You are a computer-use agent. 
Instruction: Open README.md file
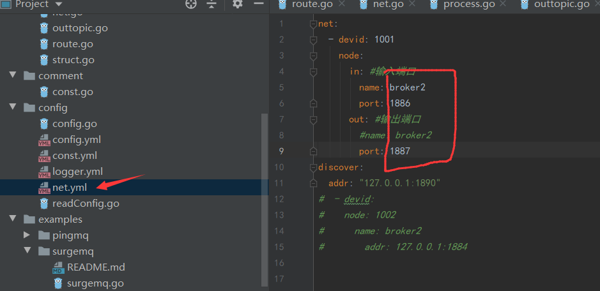coord(96,267)
